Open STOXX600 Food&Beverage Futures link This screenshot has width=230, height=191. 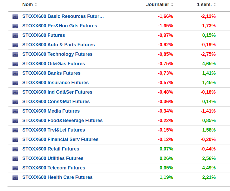[62, 120]
